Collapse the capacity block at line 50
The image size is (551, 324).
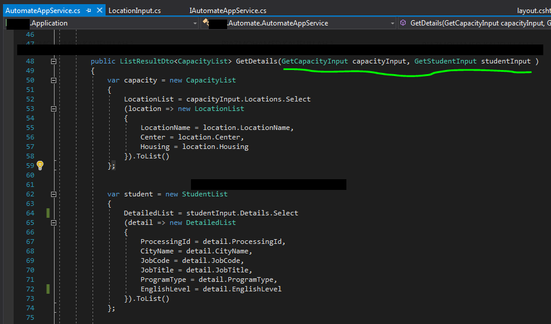click(x=53, y=80)
